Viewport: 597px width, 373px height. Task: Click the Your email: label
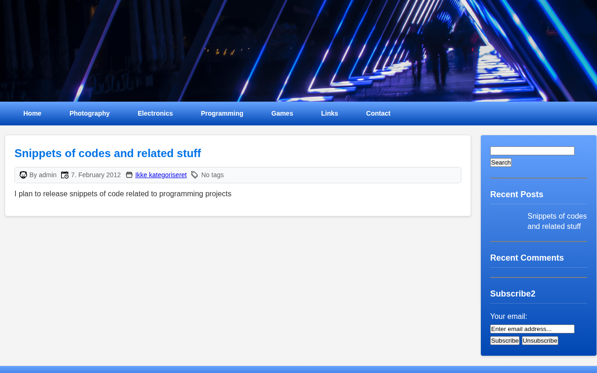508,316
